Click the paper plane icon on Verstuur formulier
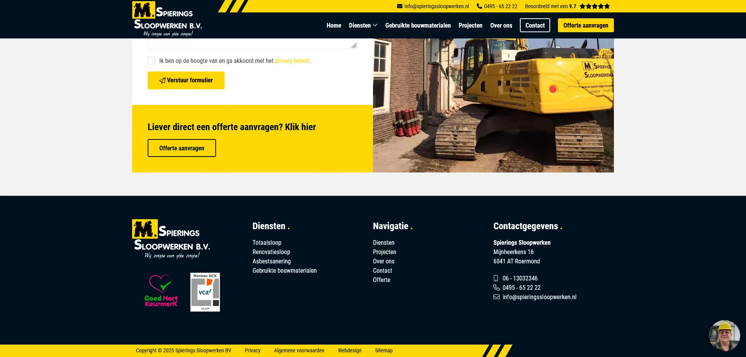 pyautogui.click(x=162, y=80)
